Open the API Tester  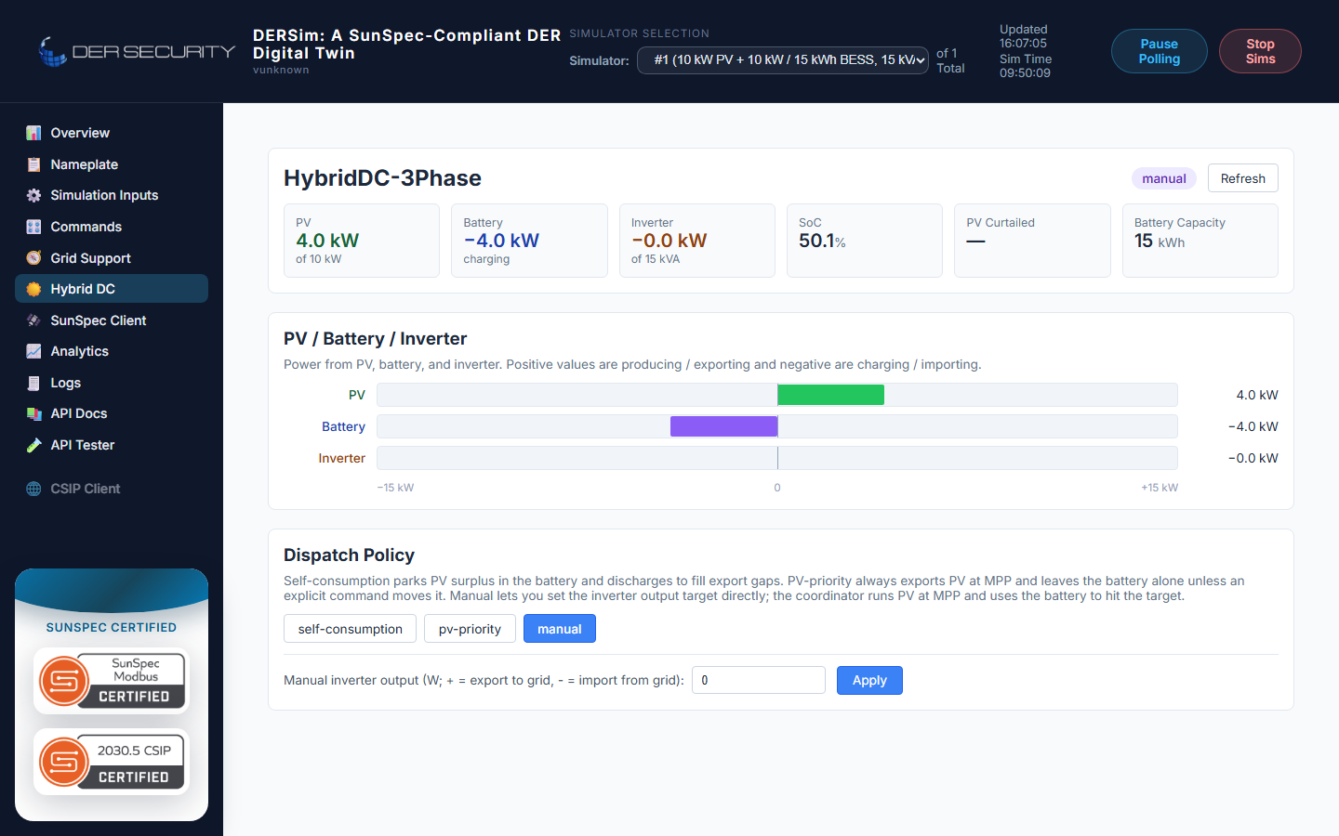(x=112, y=445)
